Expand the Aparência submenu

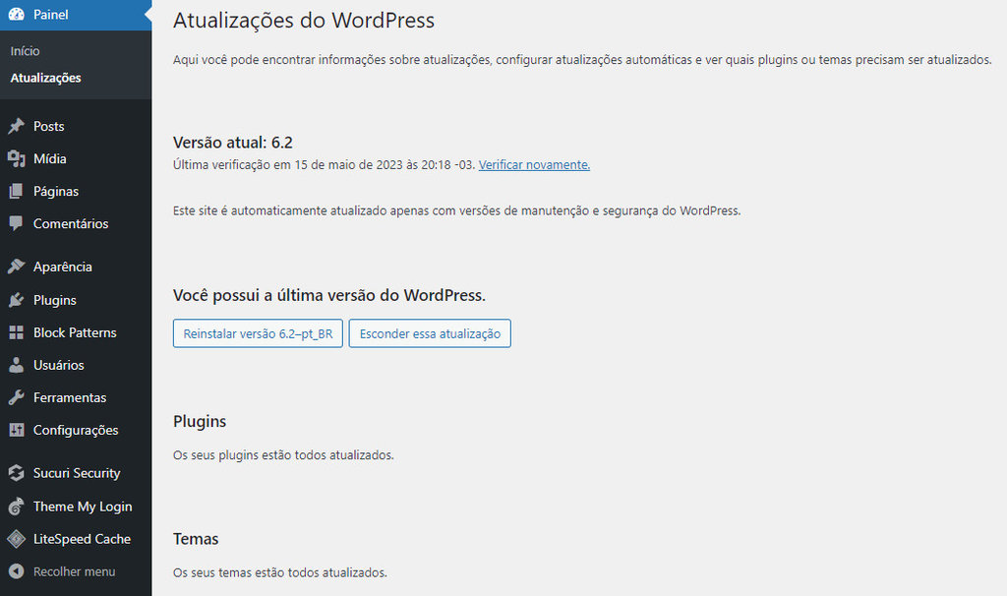65,266
